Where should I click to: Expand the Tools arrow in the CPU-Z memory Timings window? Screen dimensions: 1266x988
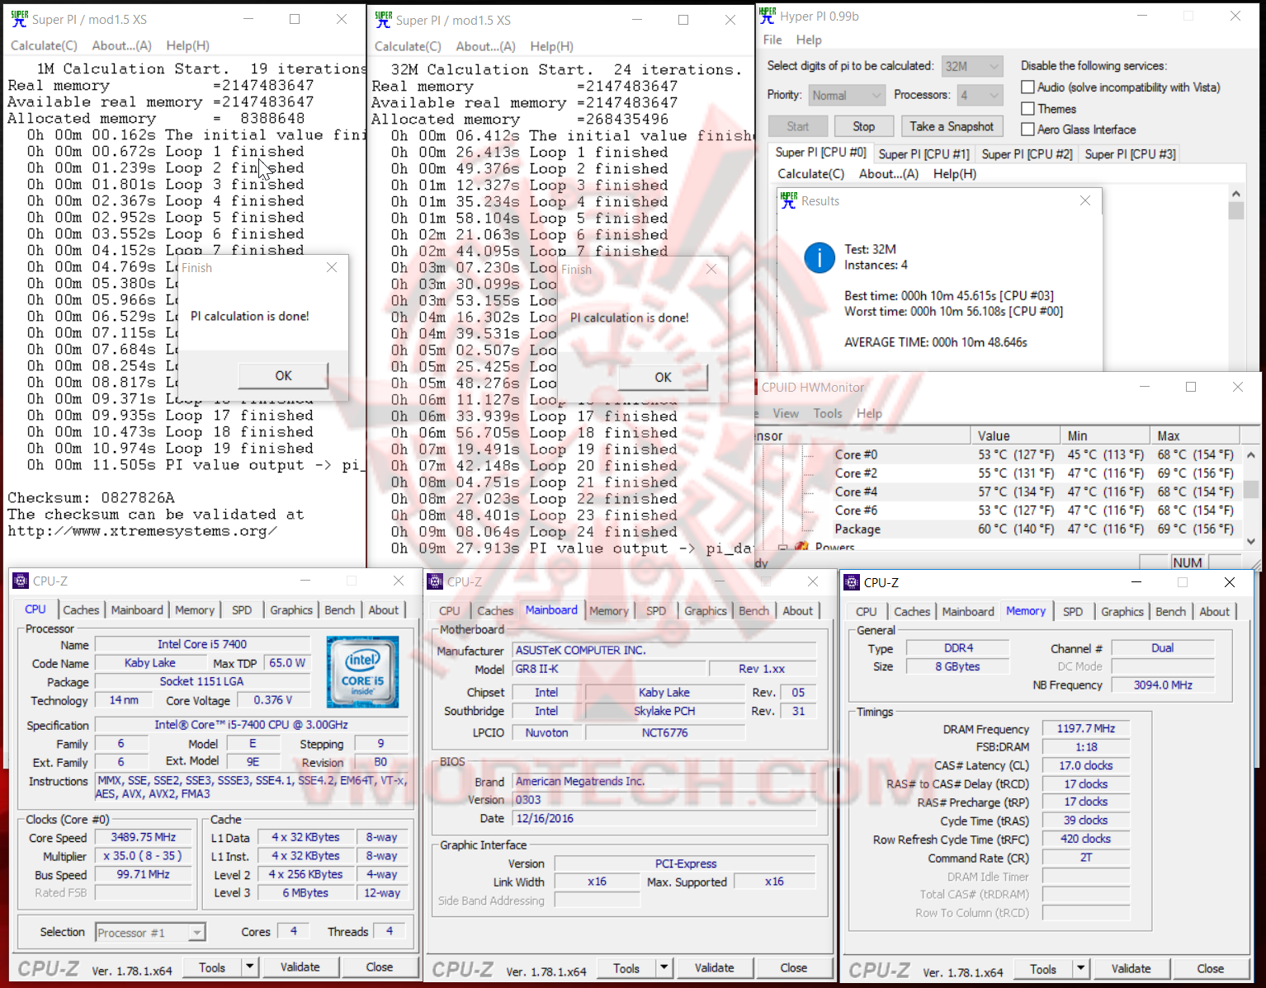tap(1080, 968)
